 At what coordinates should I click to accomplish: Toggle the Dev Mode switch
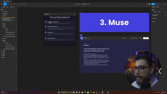pyautogui.click(x=157, y=4)
